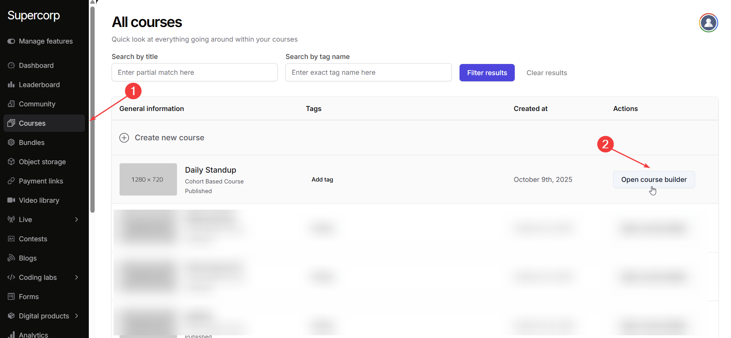Focus the Search by title field

pos(194,72)
